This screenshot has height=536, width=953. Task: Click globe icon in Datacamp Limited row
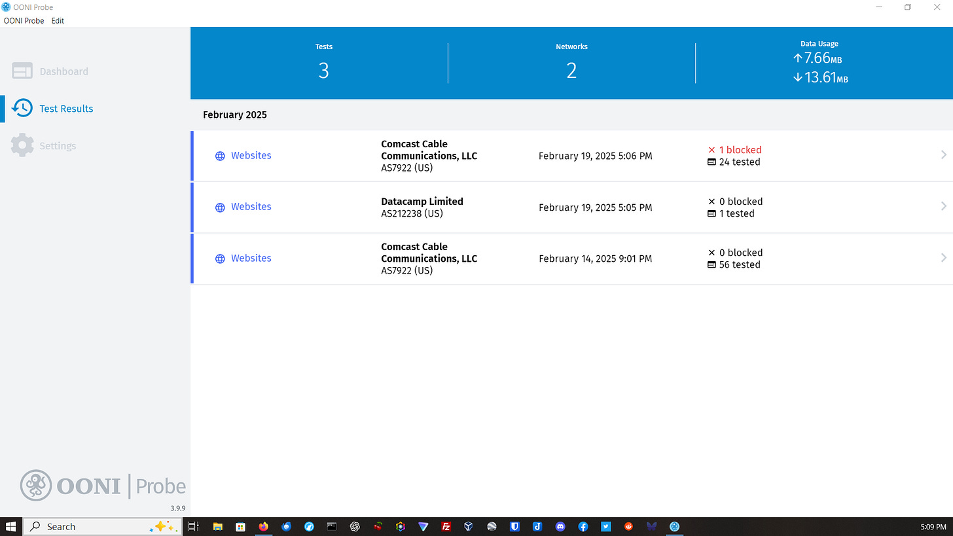pyautogui.click(x=220, y=207)
